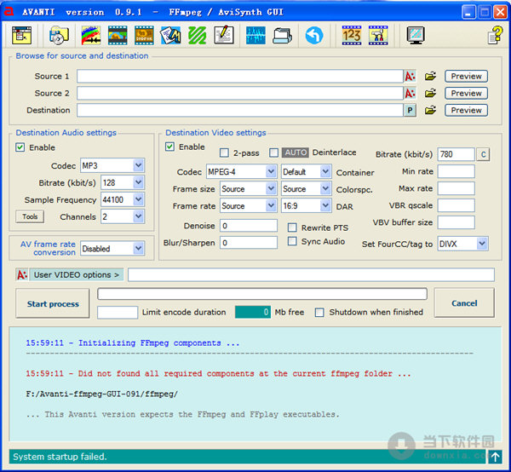Click the Mb free indicator field
Image resolution: width=511 pixels, height=472 pixels.
tap(253, 313)
